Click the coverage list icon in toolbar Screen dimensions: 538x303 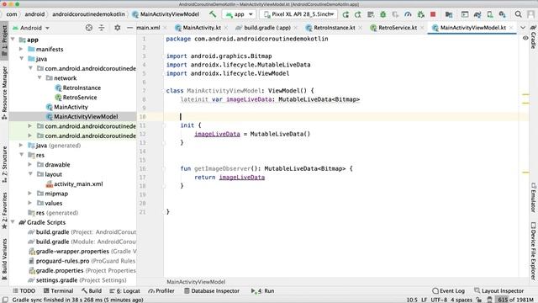(x=370, y=14)
